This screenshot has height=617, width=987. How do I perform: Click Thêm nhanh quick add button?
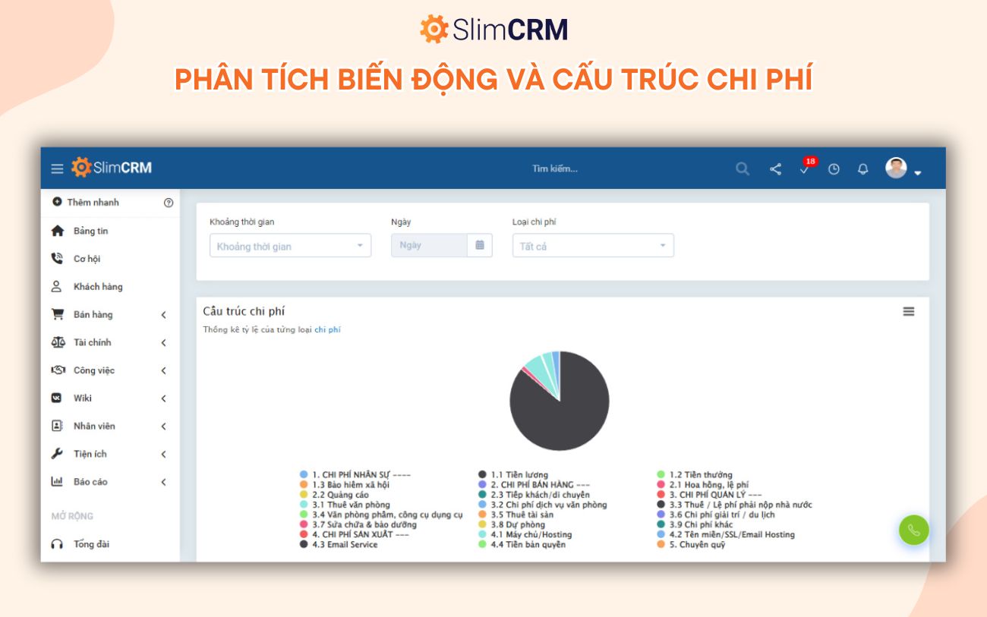(86, 202)
